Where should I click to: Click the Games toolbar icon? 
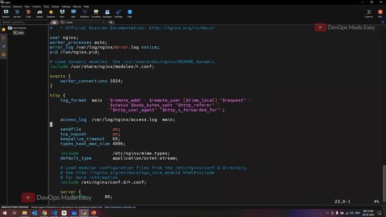(x=39, y=13)
